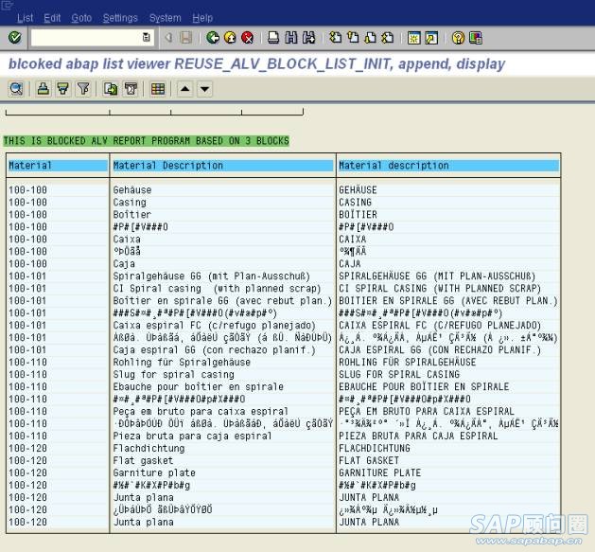
Task: Go to First Page icon
Action: pos(336,38)
